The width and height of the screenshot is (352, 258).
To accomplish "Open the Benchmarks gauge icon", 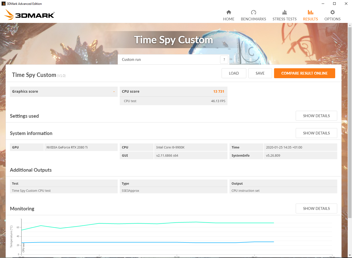I will (x=253, y=12).
